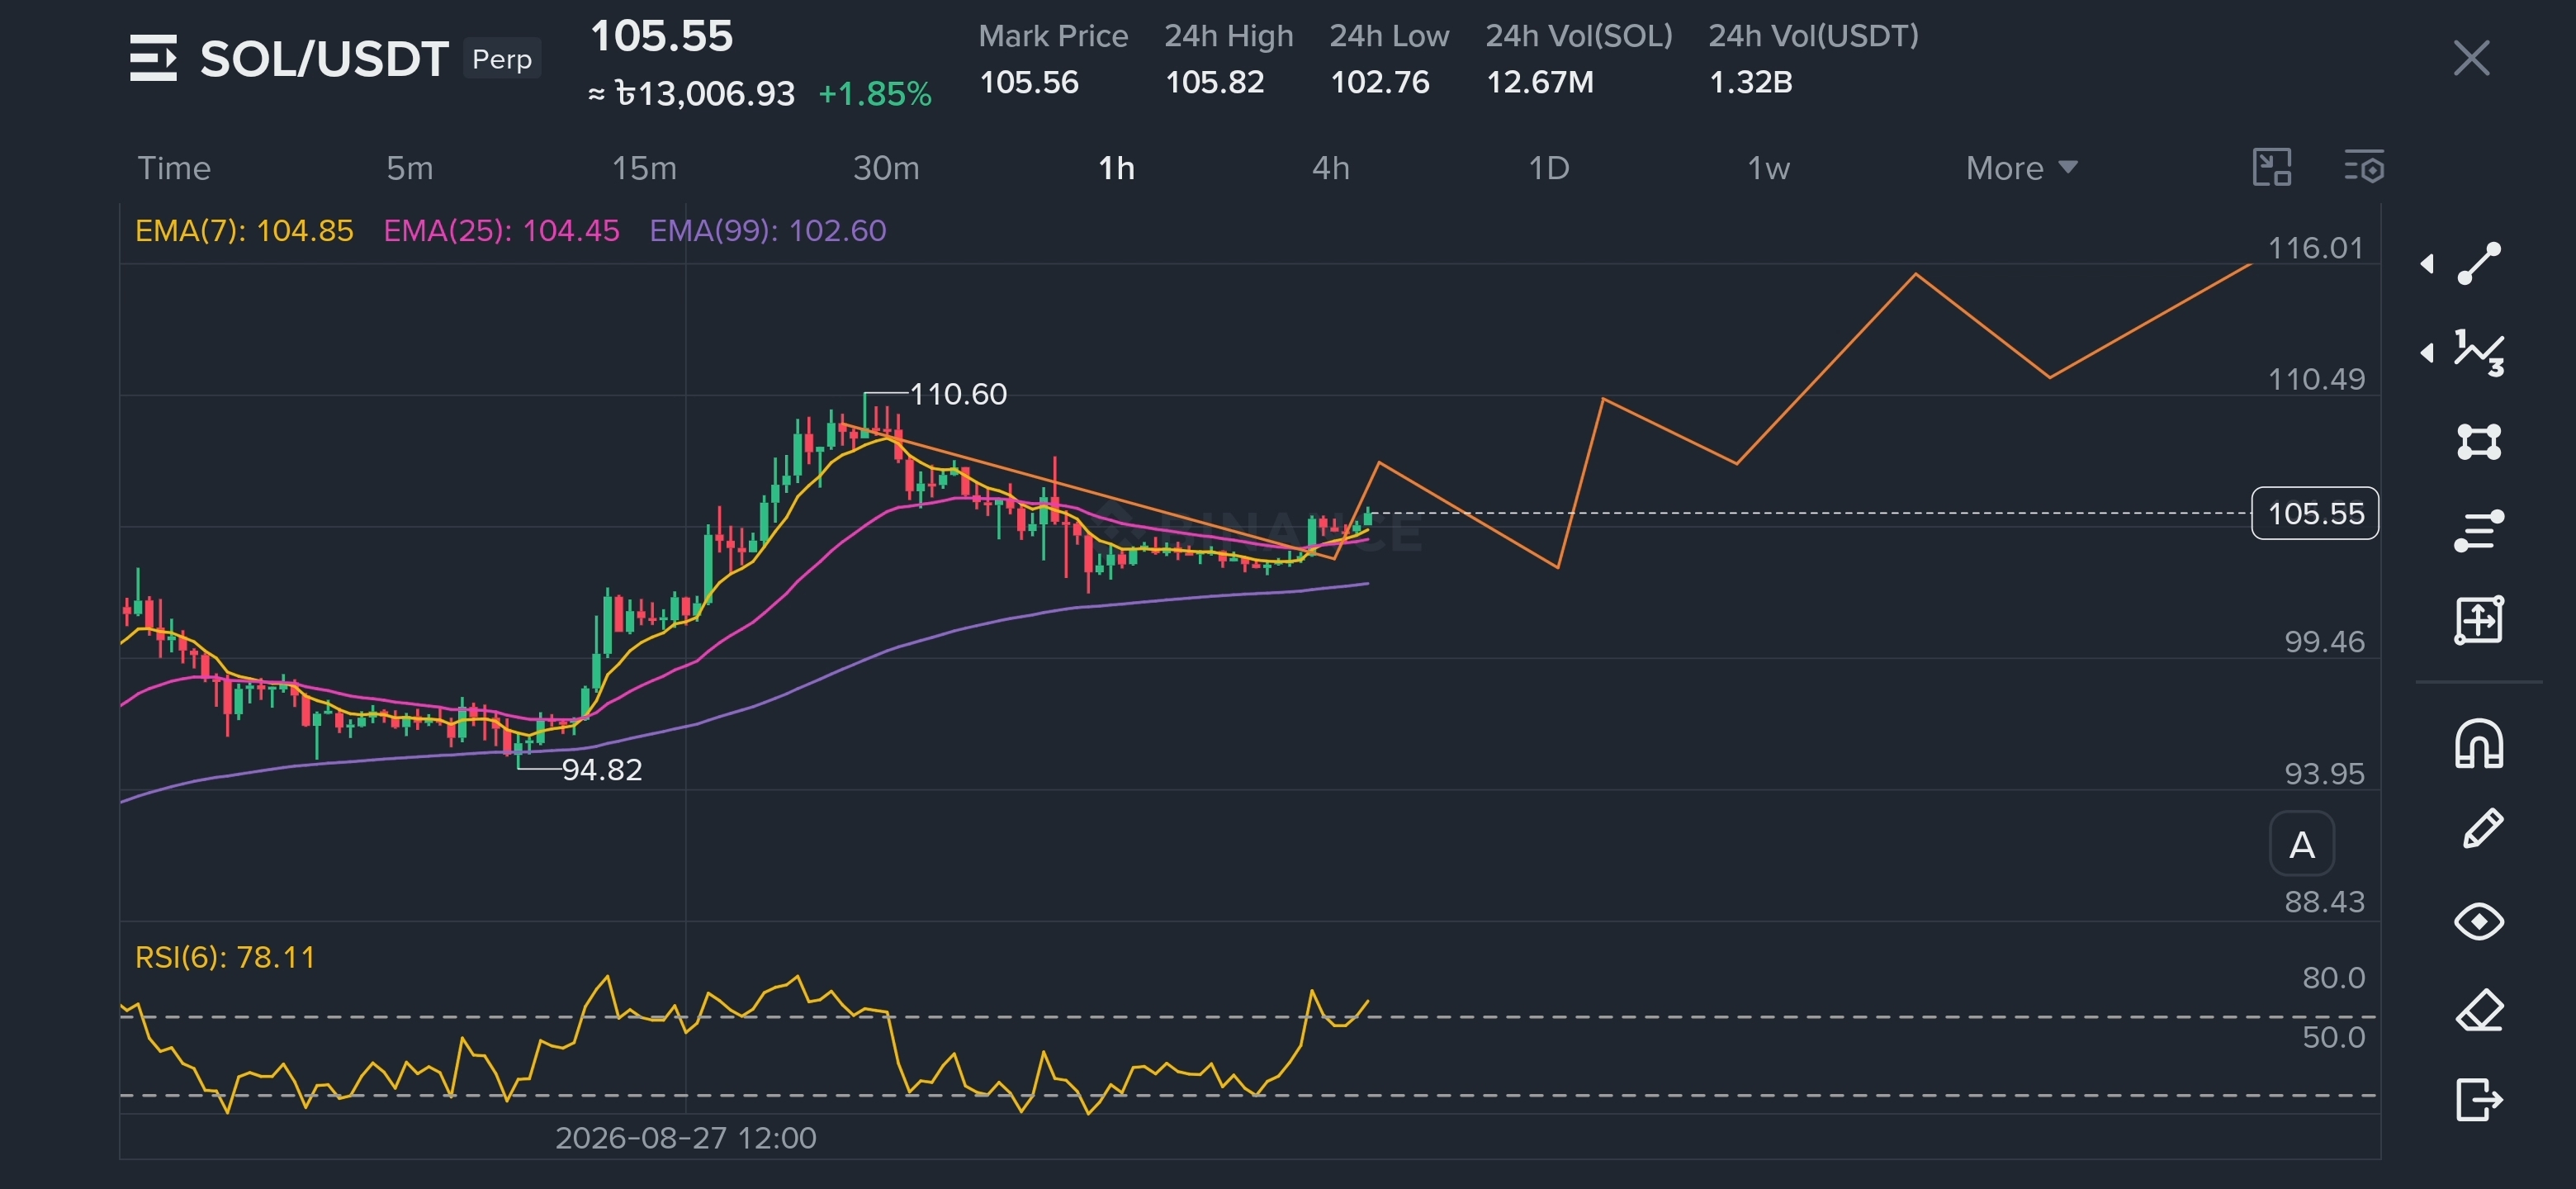This screenshot has height=1189, width=2576.
Task: Tap the SOL/USDT pair name
Action: [324, 59]
